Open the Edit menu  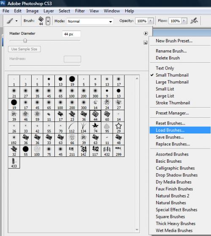18,11
